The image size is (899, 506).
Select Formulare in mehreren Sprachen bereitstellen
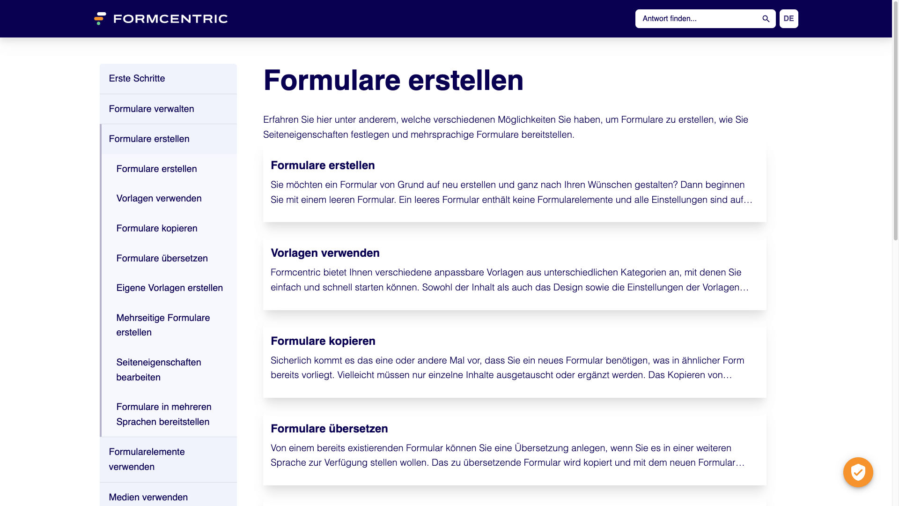pos(164,414)
